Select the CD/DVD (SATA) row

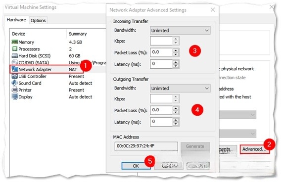[58, 62]
